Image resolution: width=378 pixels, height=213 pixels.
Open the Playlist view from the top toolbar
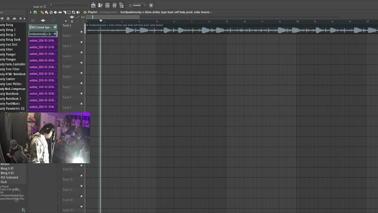point(93,5)
